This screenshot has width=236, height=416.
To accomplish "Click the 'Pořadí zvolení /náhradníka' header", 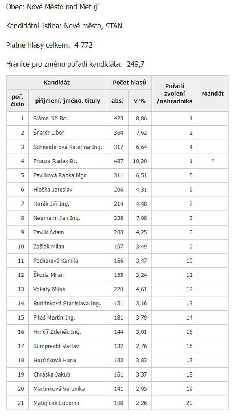I will (174, 93).
